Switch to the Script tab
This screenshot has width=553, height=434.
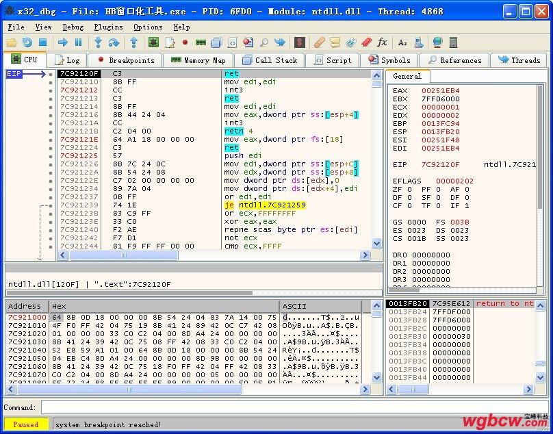click(x=333, y=60)
